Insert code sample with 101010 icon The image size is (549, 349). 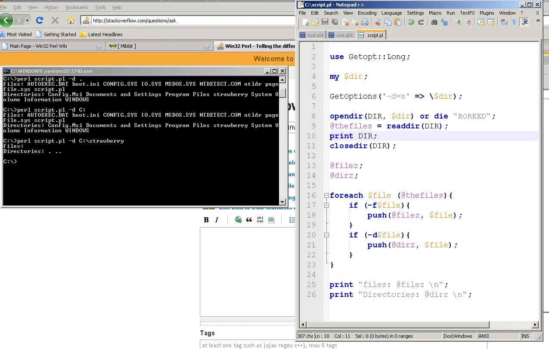pos(260,220)
